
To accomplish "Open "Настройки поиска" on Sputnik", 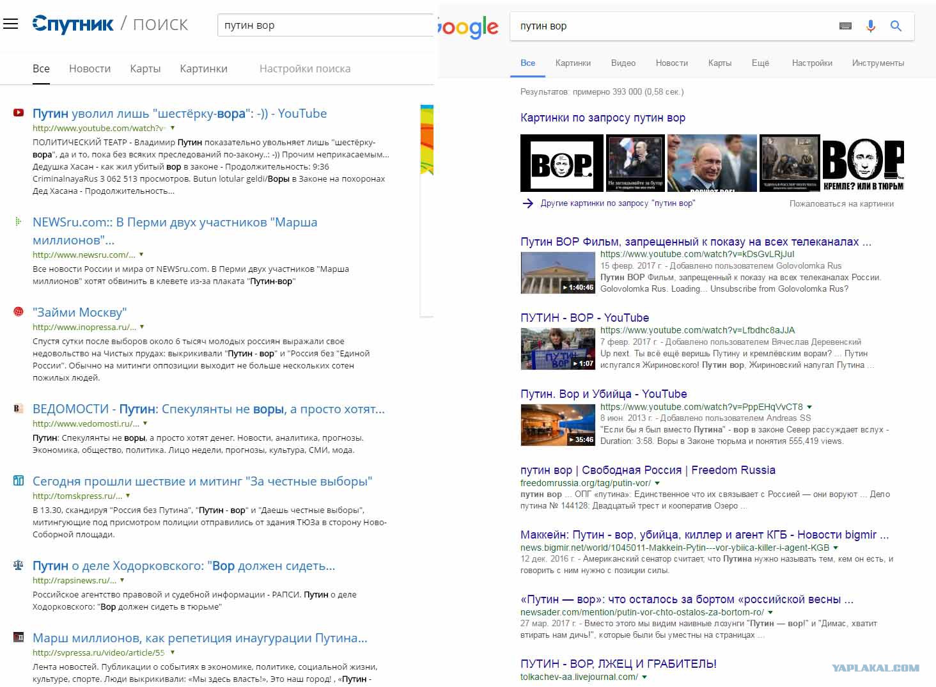I will click(305, 68).
